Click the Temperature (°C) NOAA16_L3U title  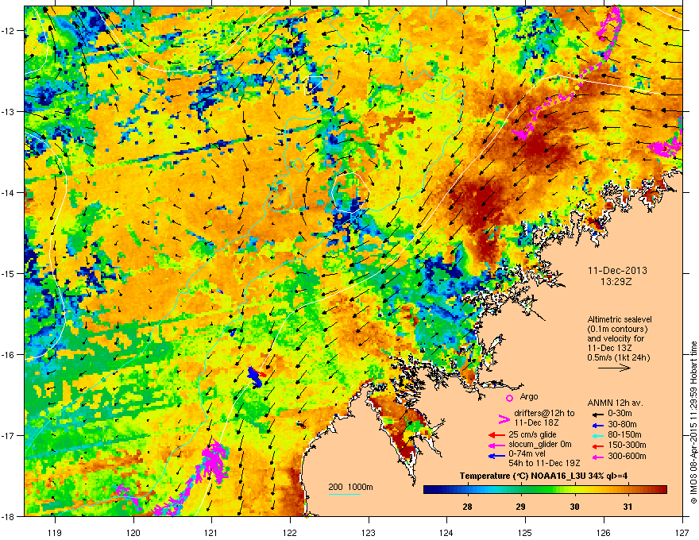(x=543, y=476)
